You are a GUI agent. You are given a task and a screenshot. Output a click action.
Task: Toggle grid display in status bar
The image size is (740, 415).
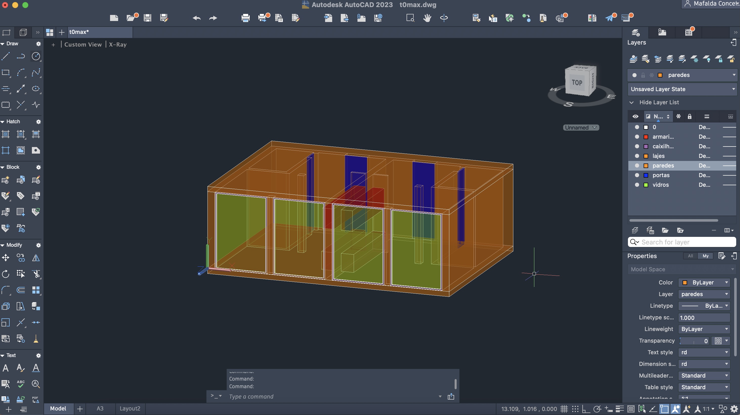click(564, 409)
